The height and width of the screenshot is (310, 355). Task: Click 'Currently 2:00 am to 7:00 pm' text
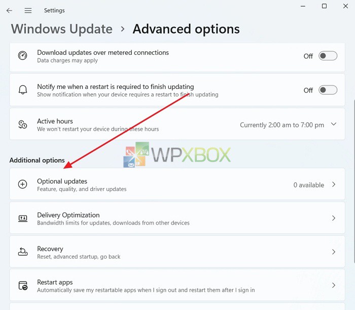[282, 125]
